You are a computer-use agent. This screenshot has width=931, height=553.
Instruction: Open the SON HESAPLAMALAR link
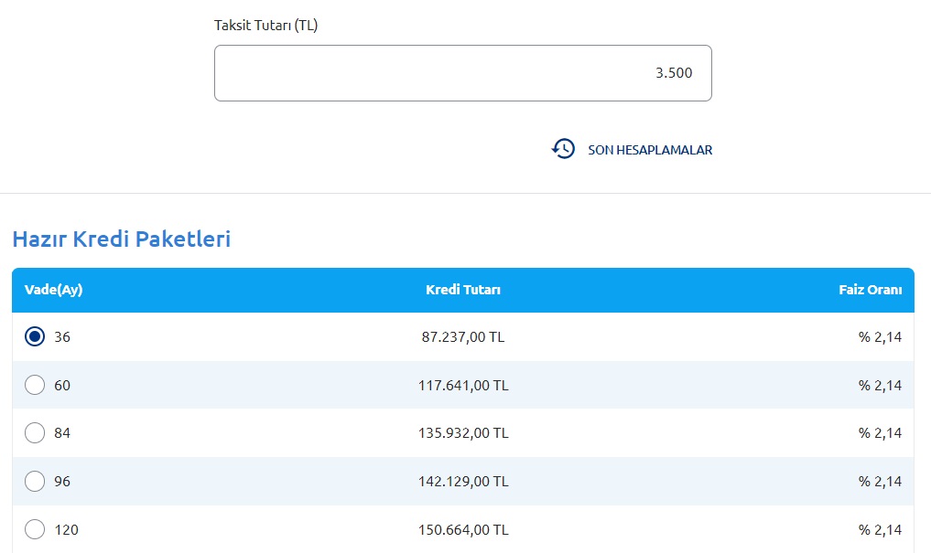tap(650, 150)
